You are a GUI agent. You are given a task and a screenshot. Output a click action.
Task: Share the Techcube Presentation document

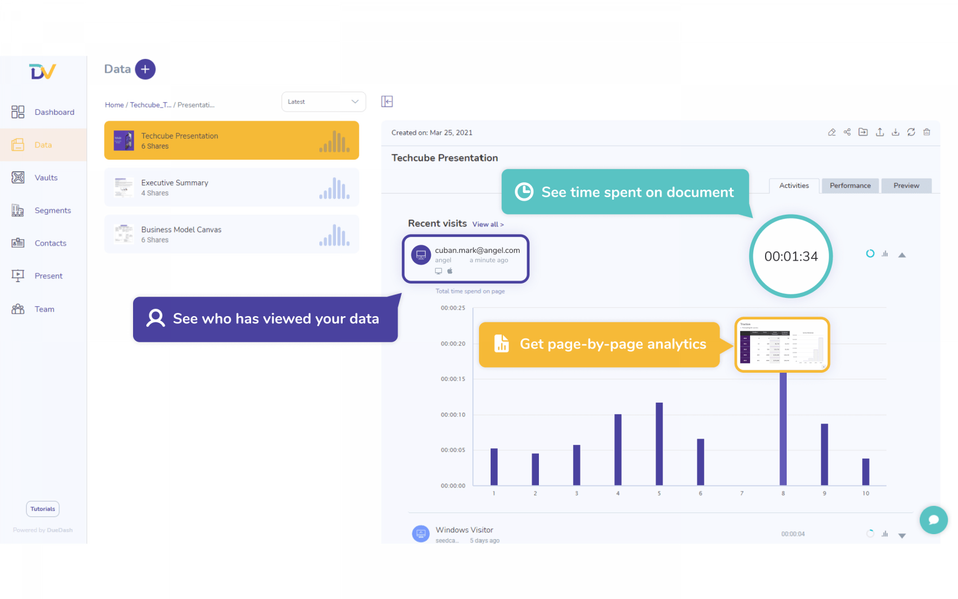[x=847, y=132]
